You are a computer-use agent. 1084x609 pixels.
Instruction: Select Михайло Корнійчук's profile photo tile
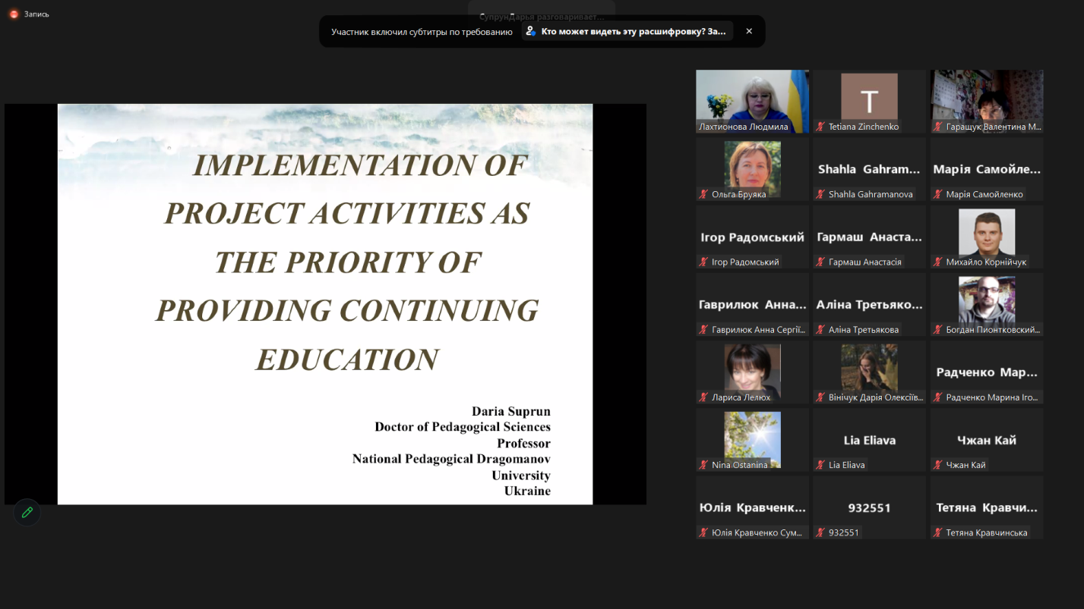click(986, 233)
